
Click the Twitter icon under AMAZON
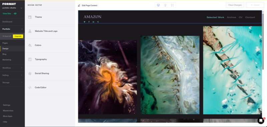(84, 22)
